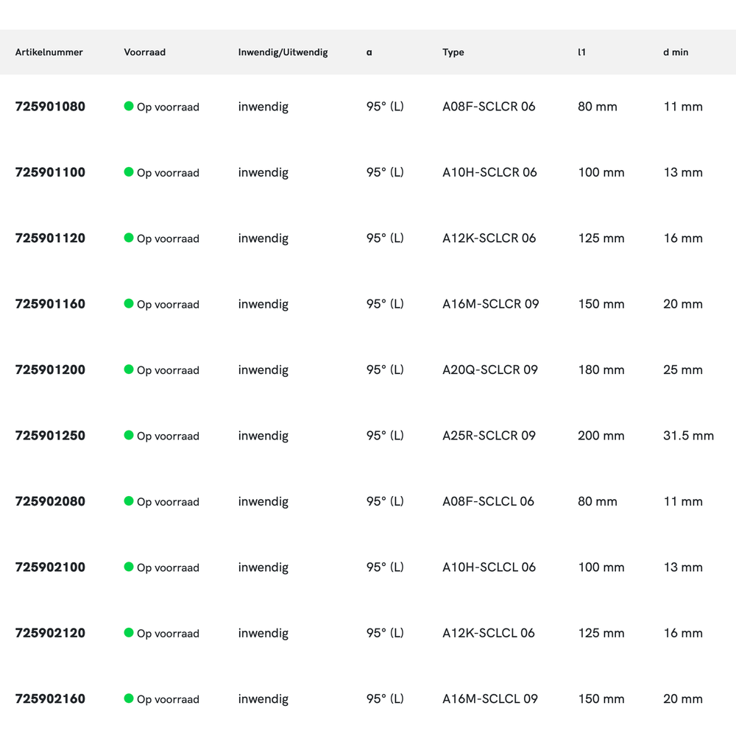Click green status dot in 725901250 row
This screenshot has width=736, height=736.
pos(129,435)
